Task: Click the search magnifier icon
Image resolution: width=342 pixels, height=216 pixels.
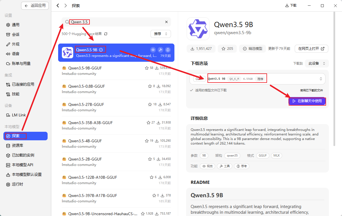Action: pos(67,22)
